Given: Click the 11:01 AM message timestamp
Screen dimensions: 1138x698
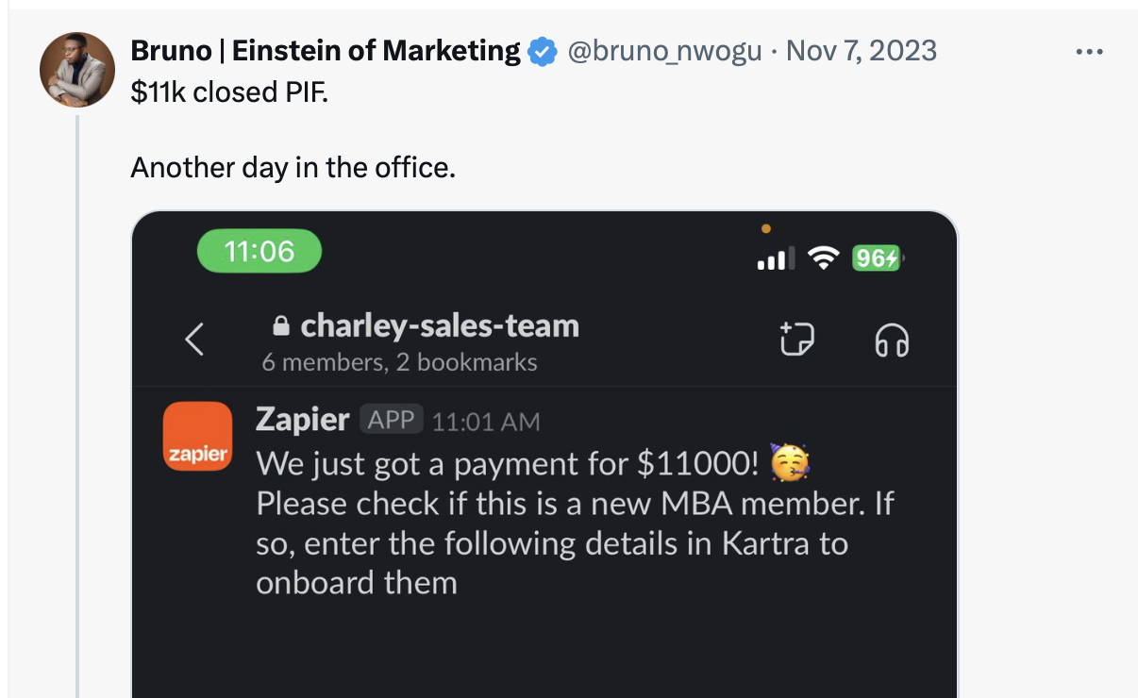Looking at the screenshot, I should tap(486, 422).
